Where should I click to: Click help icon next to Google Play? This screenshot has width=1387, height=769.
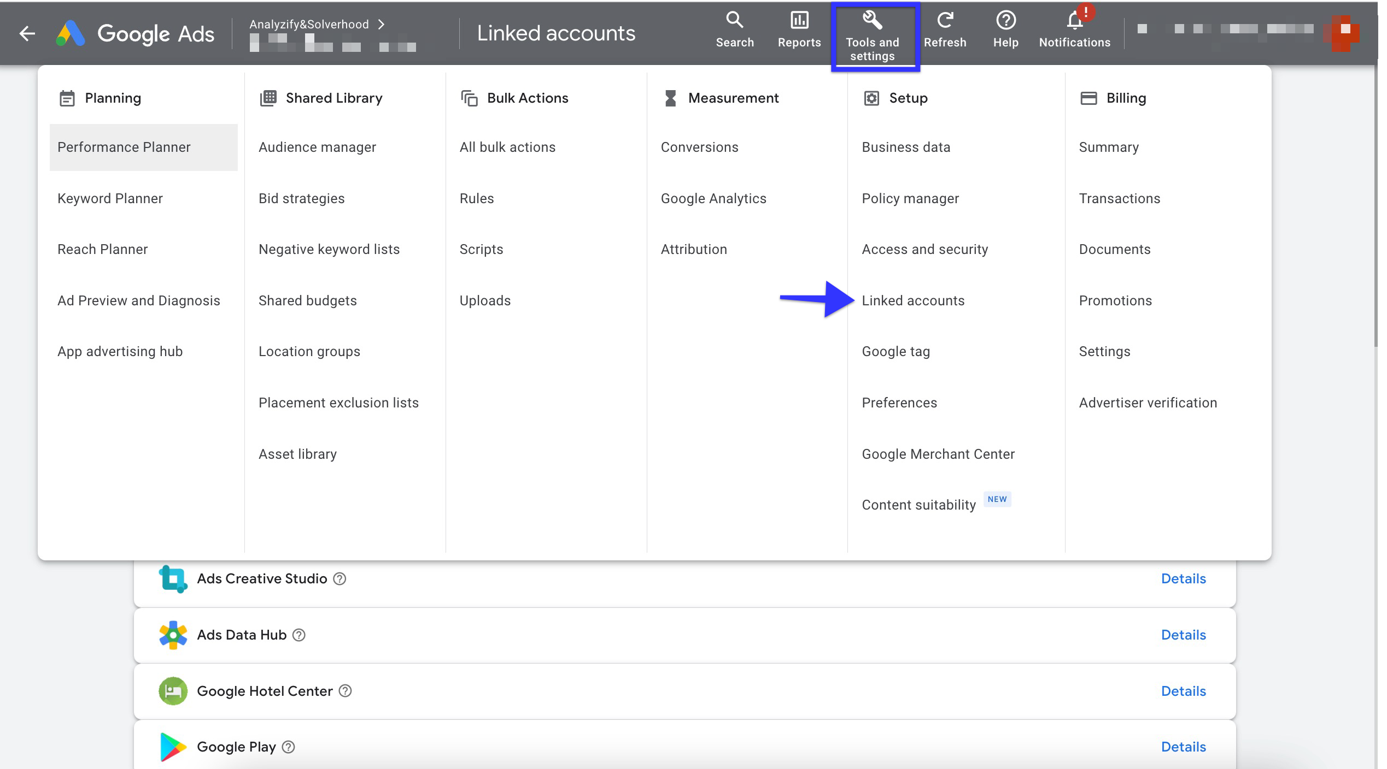click(288, 747)
